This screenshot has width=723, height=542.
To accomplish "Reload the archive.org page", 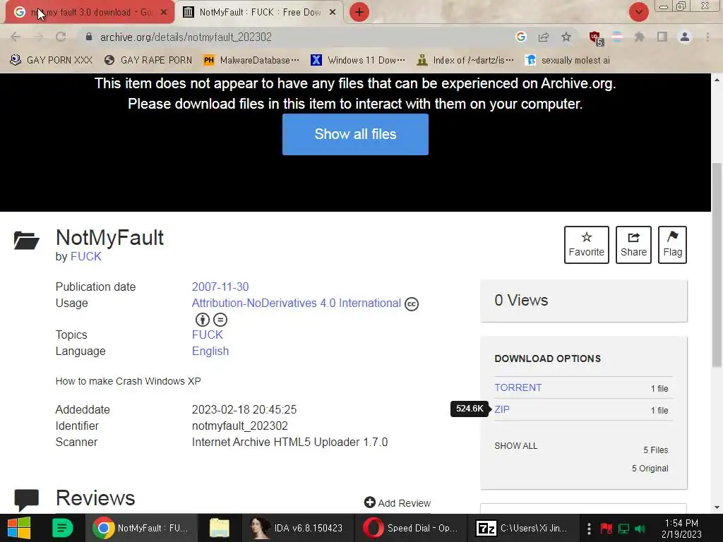I will [61, 37].
